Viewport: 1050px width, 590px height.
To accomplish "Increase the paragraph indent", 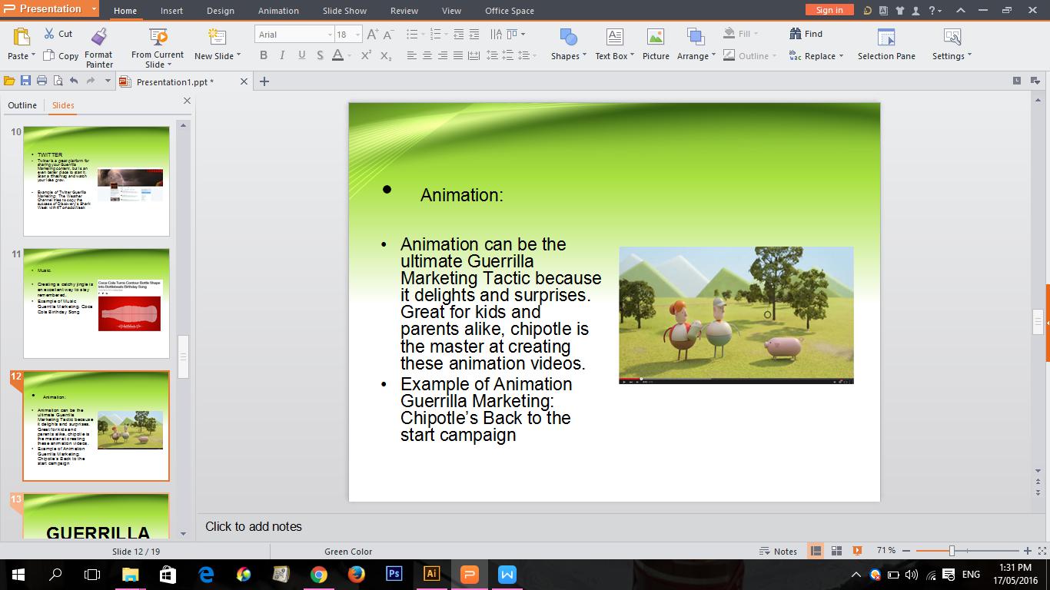I will tap(475, 35).
